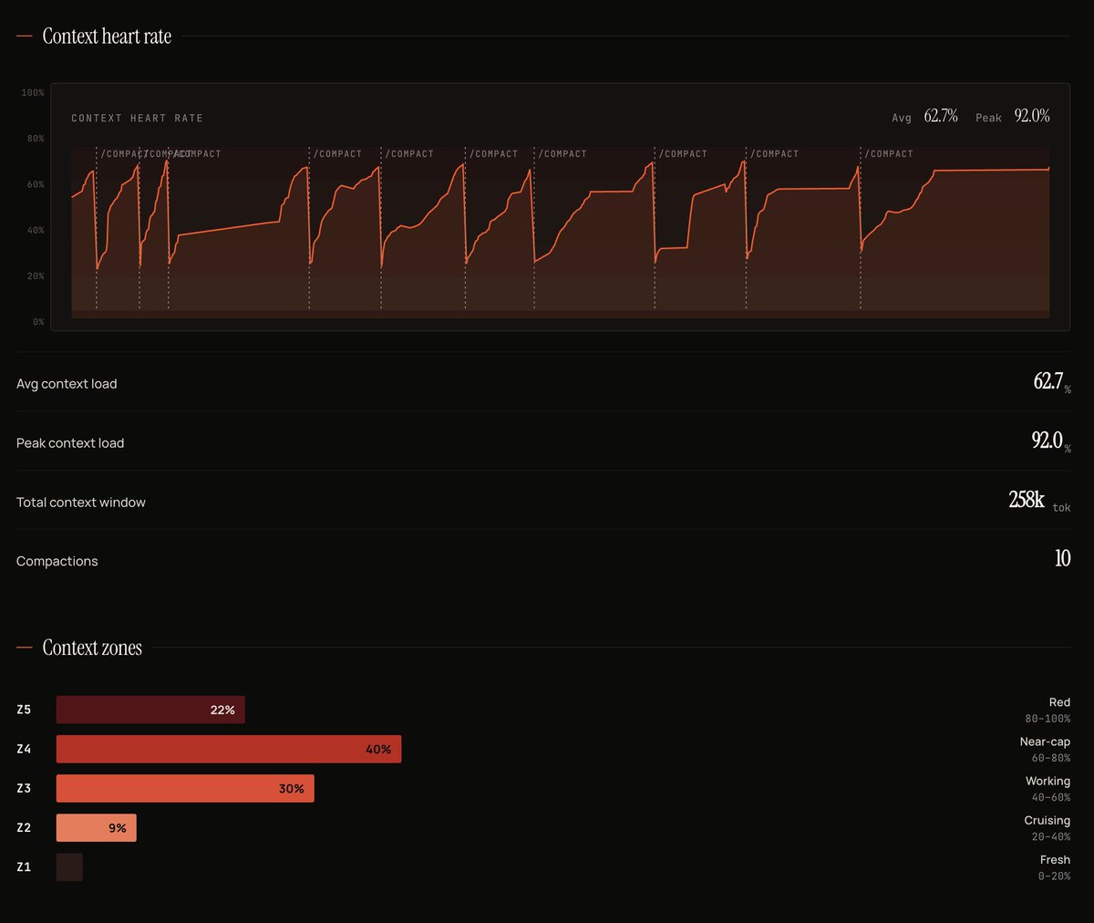
Task: Click the 92.0% peak in the chart header
Action: click(x=1032, y=116)
